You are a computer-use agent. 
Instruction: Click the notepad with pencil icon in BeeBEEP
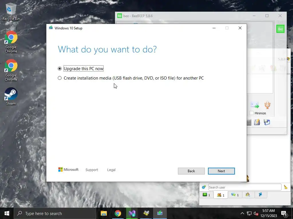(257, 122)
